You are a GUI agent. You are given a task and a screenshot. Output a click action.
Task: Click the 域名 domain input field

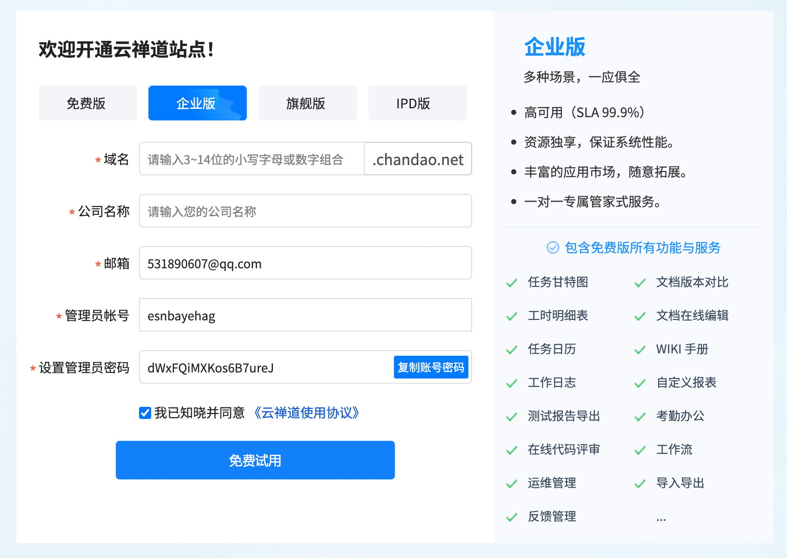251,159
